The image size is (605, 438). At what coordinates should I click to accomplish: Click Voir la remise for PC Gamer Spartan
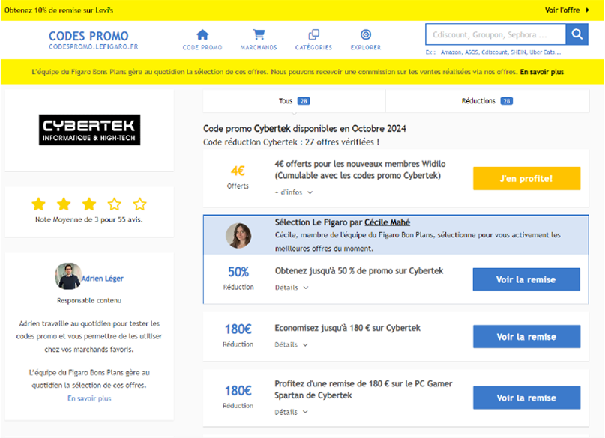[x=527, y=398]
